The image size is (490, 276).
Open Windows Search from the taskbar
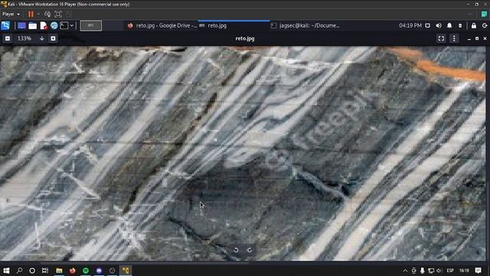point(19,271)
